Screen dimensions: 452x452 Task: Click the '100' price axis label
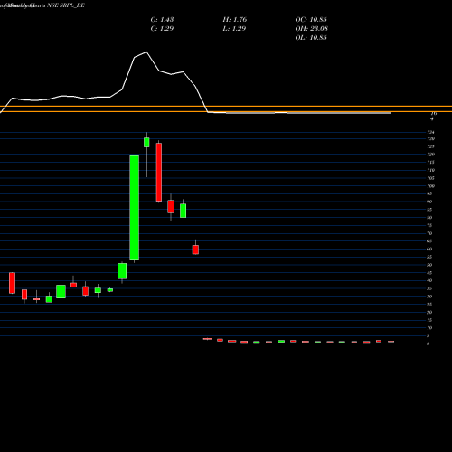pyautogui.click(x=430, y=186)
